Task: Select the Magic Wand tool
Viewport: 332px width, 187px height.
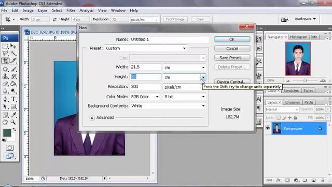Action: tap(13, 53)
